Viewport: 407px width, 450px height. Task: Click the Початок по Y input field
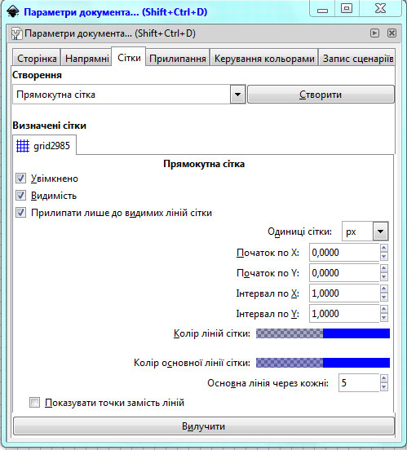click(x=344, y=272)
